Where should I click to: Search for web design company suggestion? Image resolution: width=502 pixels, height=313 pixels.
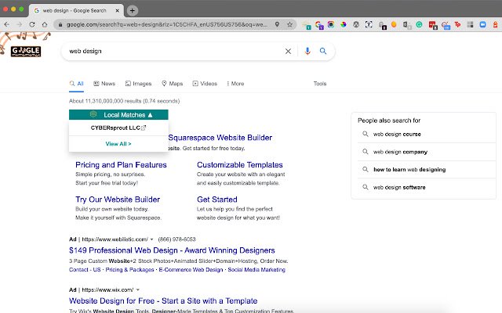[x=400, y=152]
